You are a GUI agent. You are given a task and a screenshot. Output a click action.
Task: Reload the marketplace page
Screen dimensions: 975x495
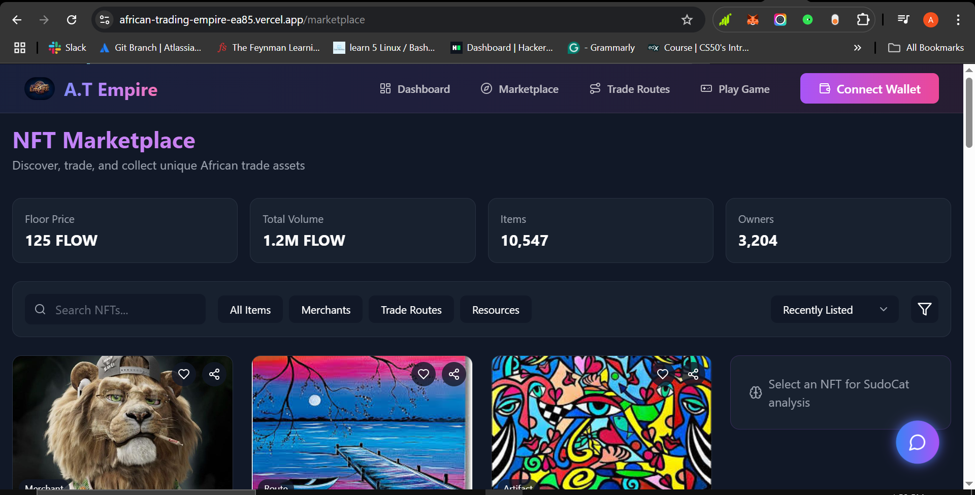(x=72, y=20)
